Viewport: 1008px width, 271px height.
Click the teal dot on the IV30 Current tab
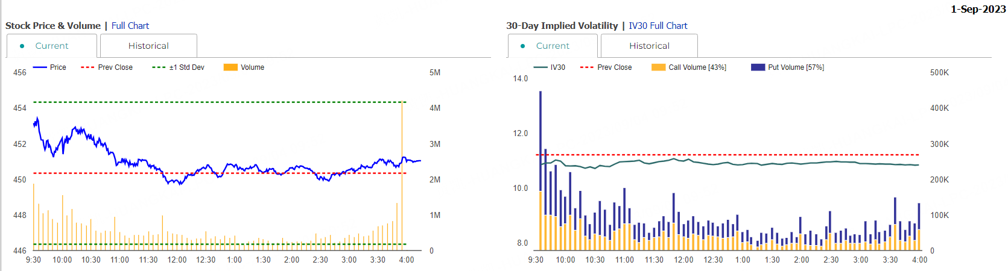pyautogui.click(x=523, y=46)
